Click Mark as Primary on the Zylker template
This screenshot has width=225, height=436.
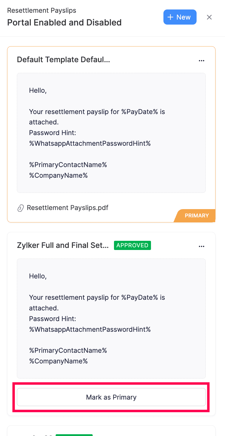click(111, 397)
